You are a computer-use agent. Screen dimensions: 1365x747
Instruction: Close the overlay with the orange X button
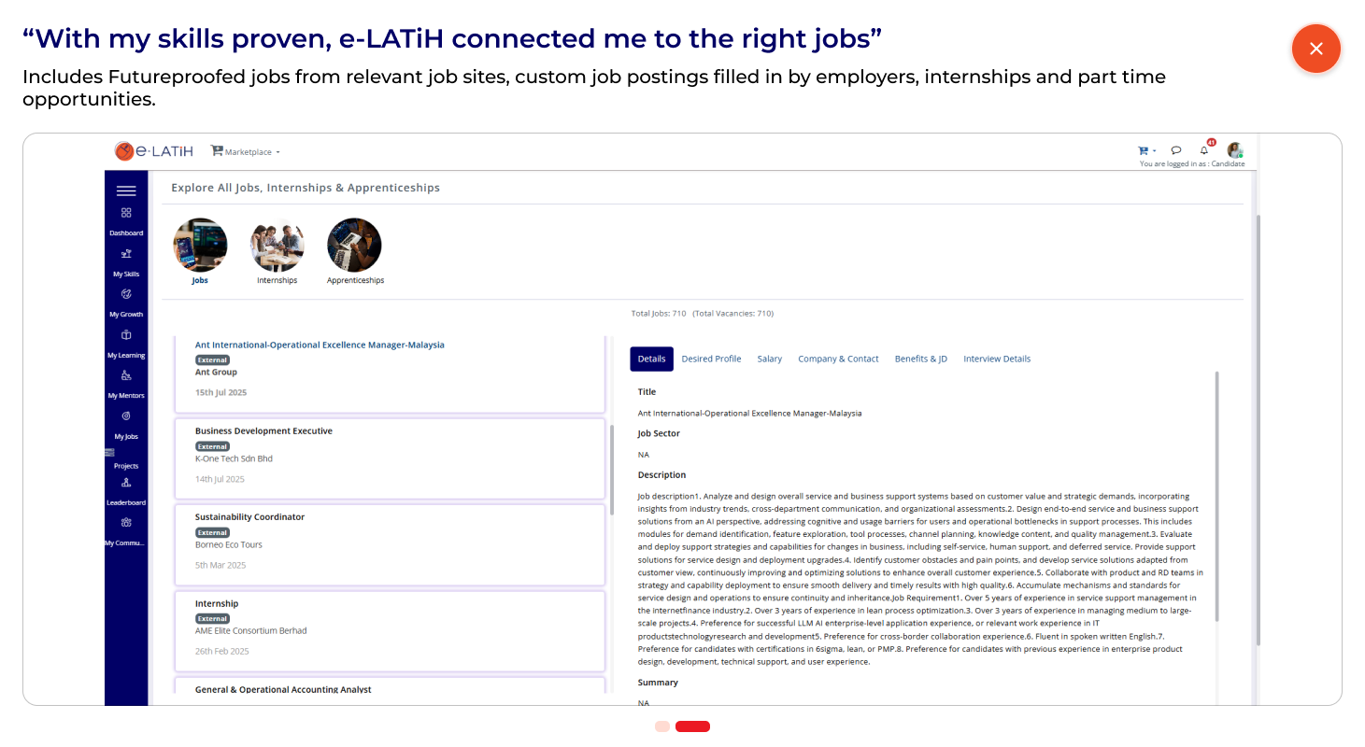1315,49
